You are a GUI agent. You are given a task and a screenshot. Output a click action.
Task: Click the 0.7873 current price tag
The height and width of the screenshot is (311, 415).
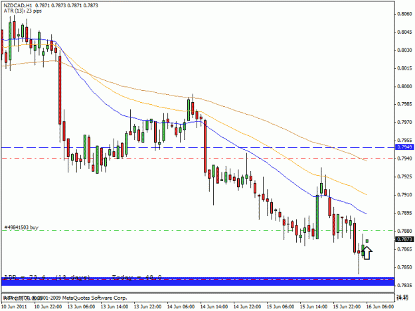tap(404, 239)
